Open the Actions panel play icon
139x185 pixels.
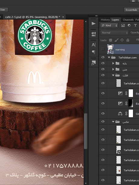(94, 24)
